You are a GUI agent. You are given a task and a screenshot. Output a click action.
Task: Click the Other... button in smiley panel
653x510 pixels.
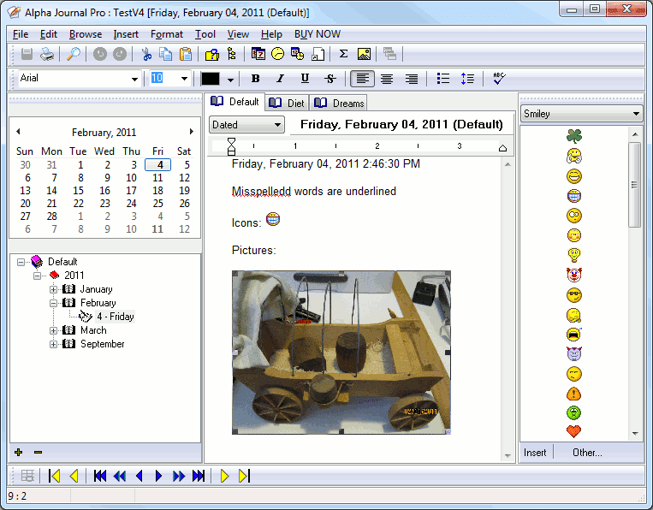click(587, 453)
